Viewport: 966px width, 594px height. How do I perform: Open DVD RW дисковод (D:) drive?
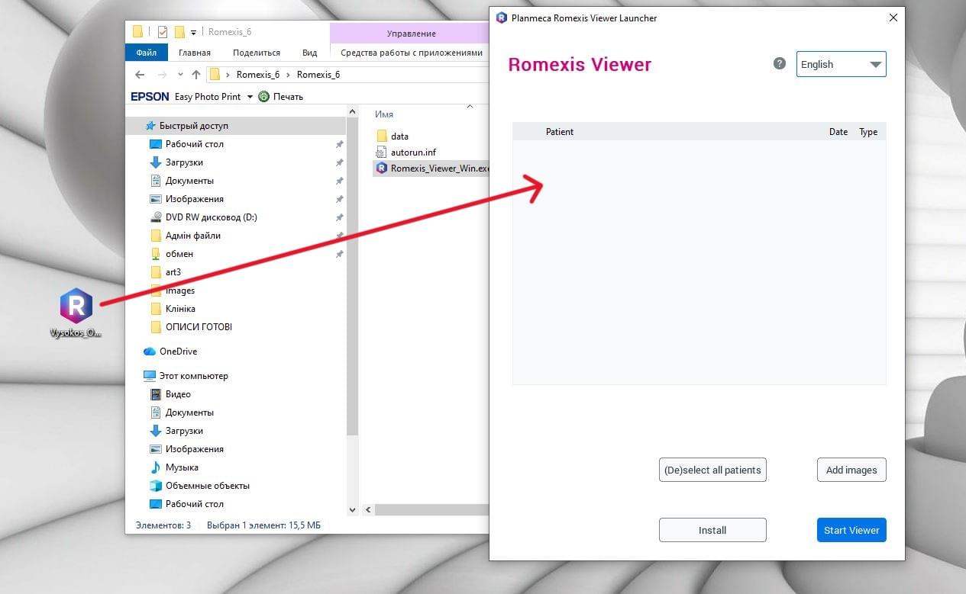point(211,217)
